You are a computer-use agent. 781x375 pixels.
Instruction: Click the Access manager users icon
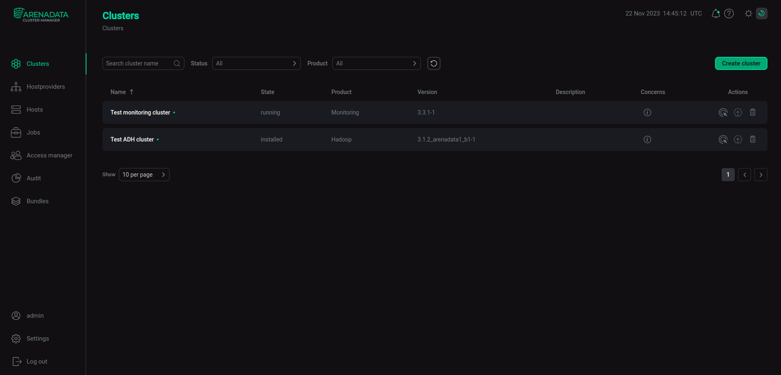tap(16, 155)
